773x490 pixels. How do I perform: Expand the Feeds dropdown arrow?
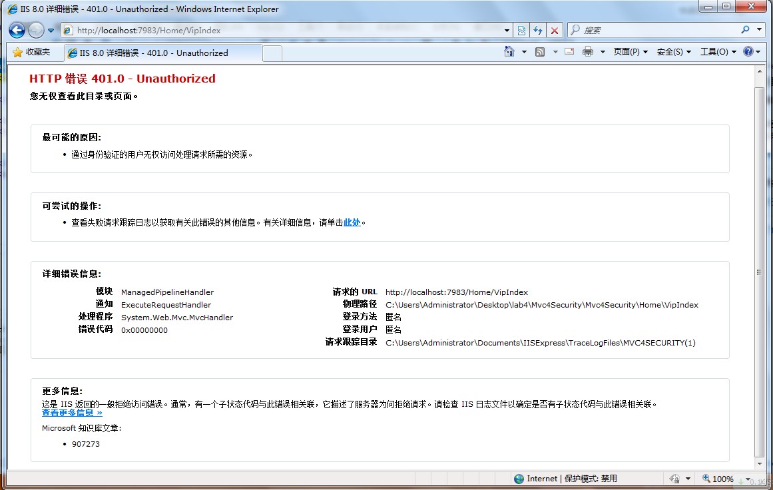click(555, 52)
